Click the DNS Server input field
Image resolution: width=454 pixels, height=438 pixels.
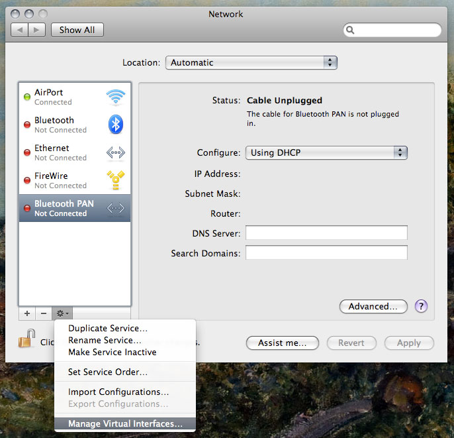tap(326, 233)
